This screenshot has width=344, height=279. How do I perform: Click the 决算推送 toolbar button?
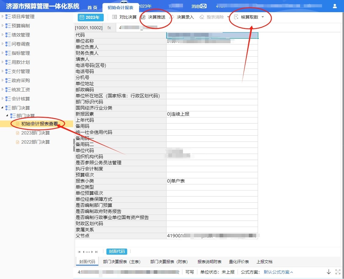153,17
